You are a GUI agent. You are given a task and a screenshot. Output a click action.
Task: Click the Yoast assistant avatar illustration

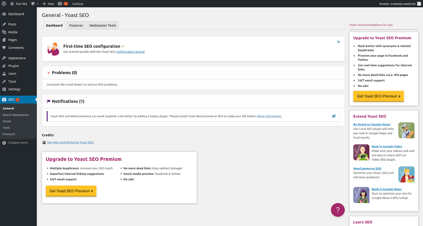click(54, 49)
